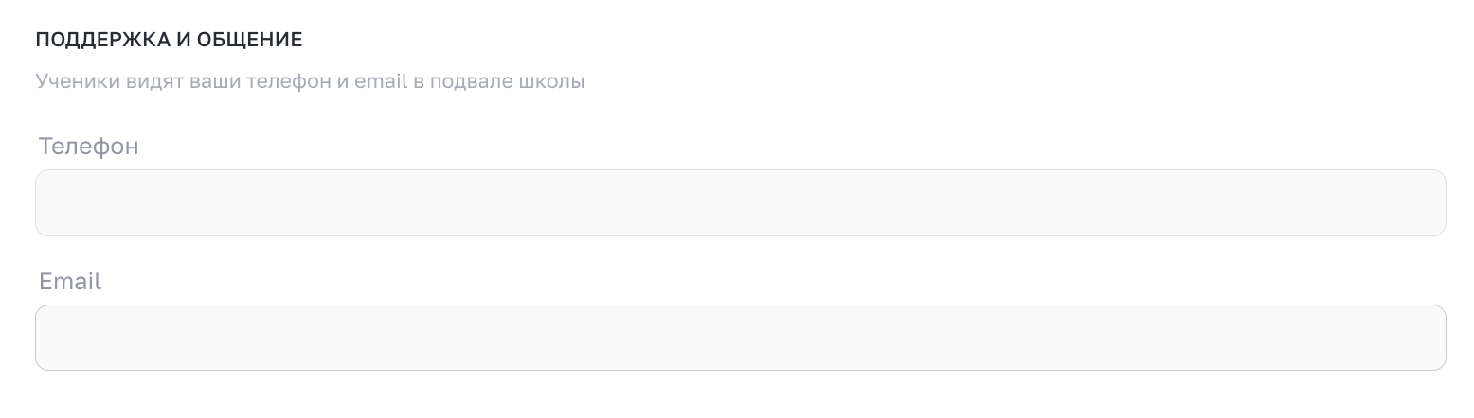Image resolution: width=1474 pixels, height=418 pixels.
Task: Click the Email input field
Action: click(740, 338)
